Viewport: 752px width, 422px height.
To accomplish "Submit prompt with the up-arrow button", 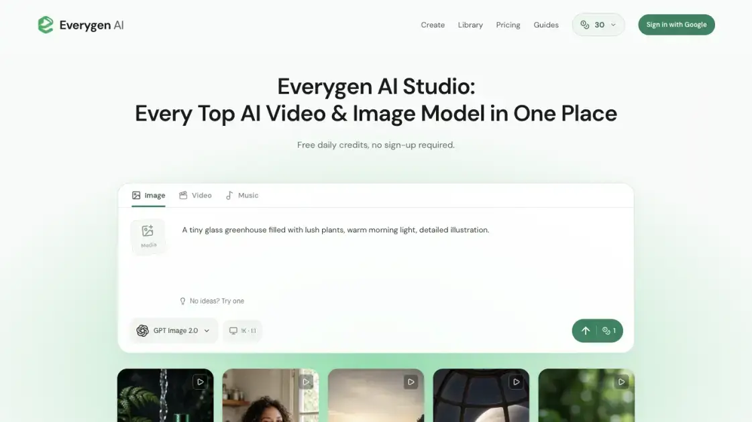I will 585,330.
